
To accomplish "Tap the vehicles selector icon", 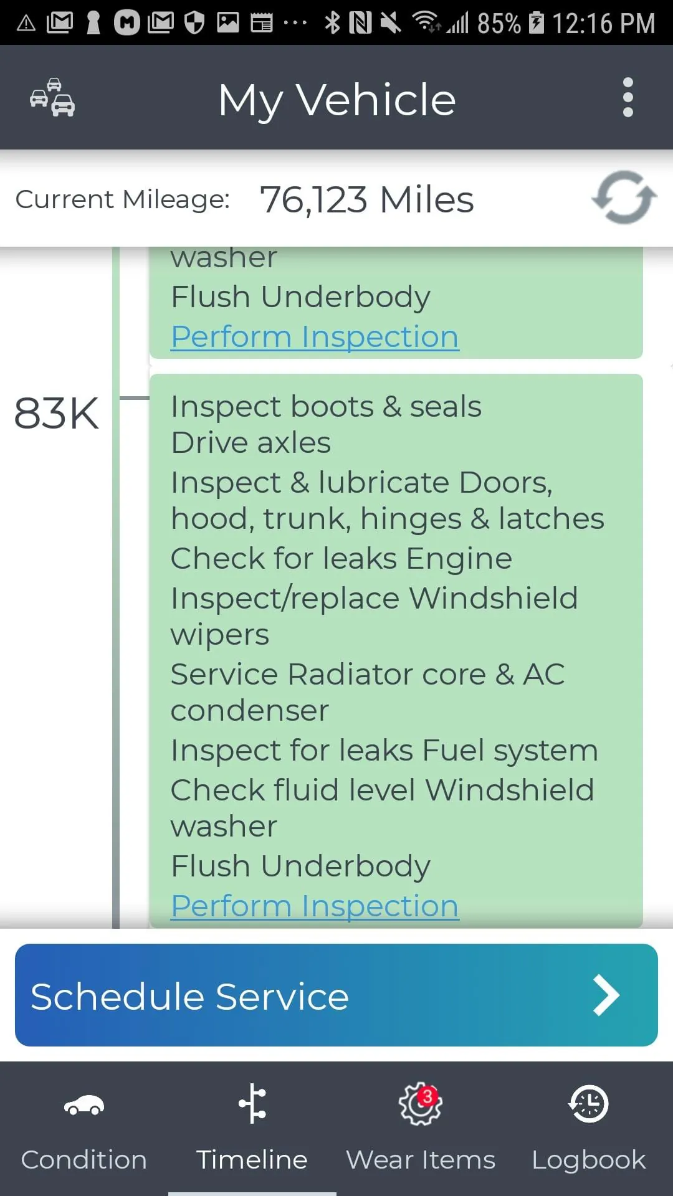I will [52, 98].
